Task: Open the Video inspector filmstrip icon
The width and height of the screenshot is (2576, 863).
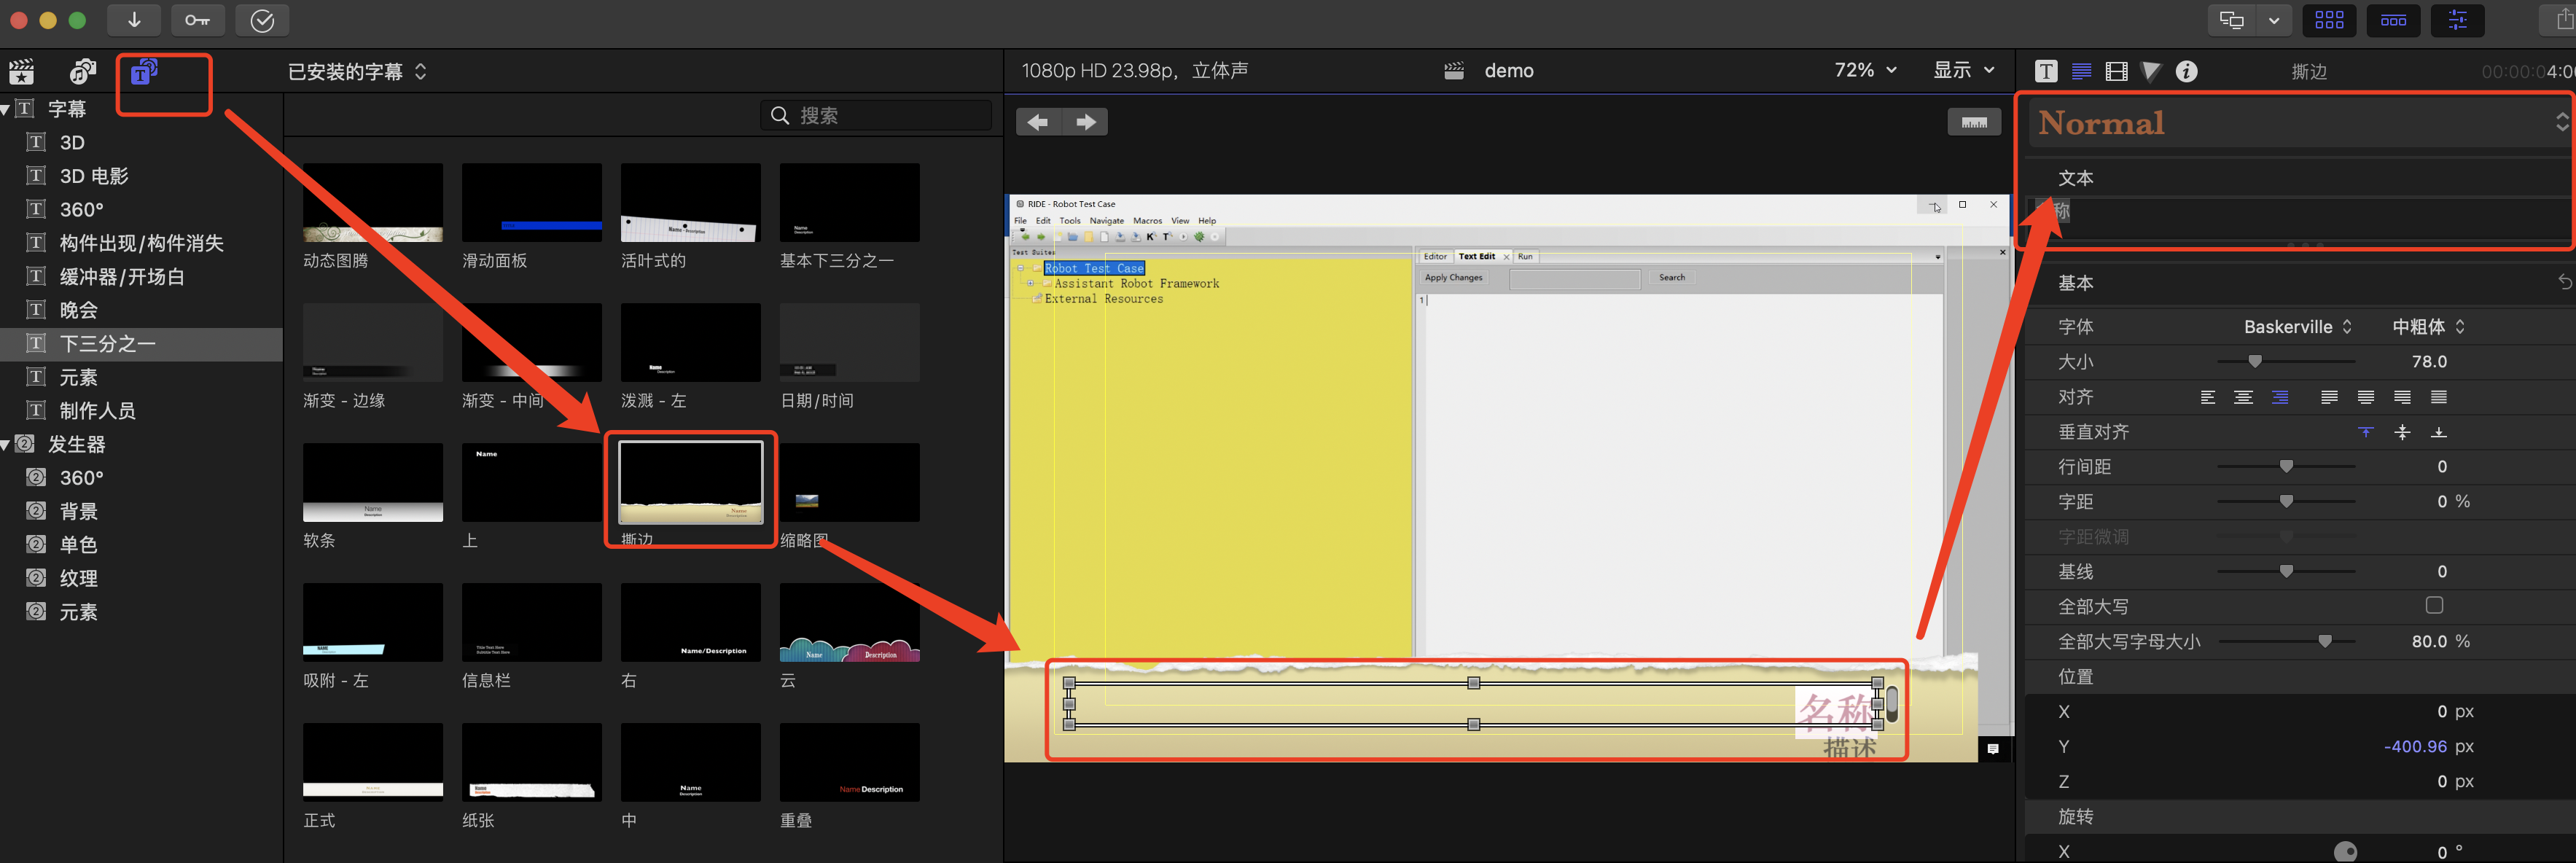Action: point(2116,71)
